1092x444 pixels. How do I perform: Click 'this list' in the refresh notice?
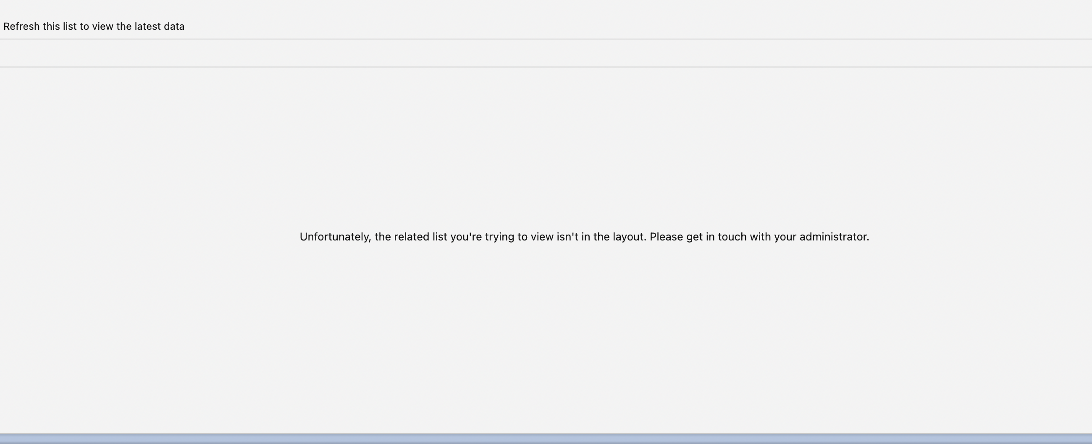pyautogui.click(x=59, y=26)
